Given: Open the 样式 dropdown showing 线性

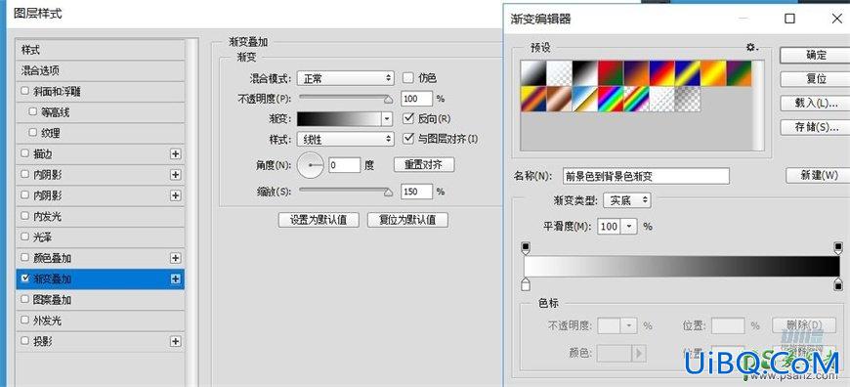Looking at the screenshot, I should click(x=345, y=140).
